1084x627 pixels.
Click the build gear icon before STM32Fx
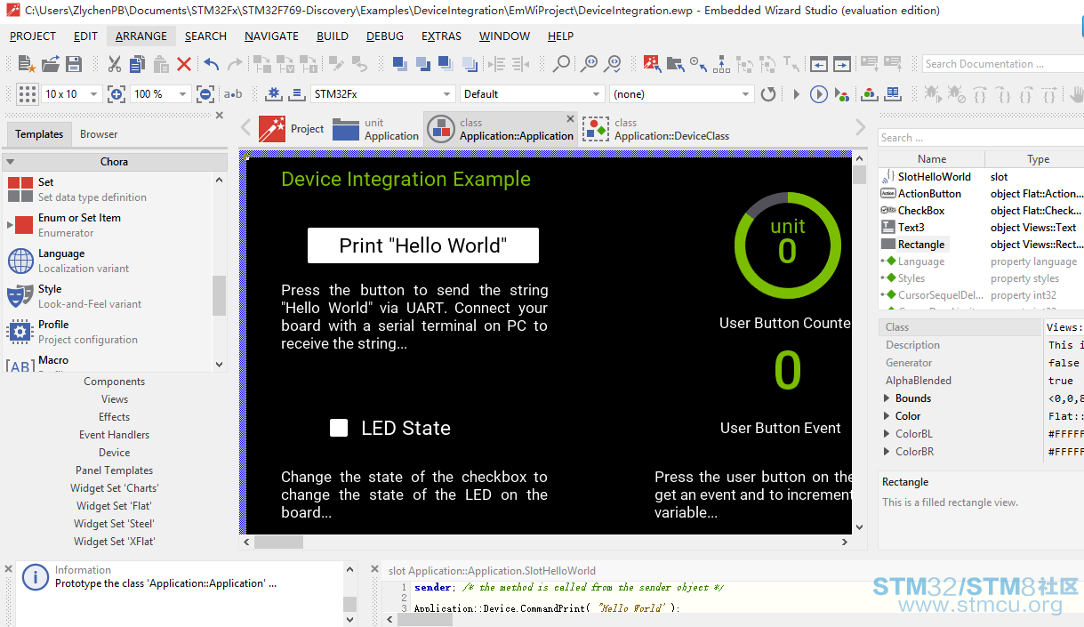[274, 94]
